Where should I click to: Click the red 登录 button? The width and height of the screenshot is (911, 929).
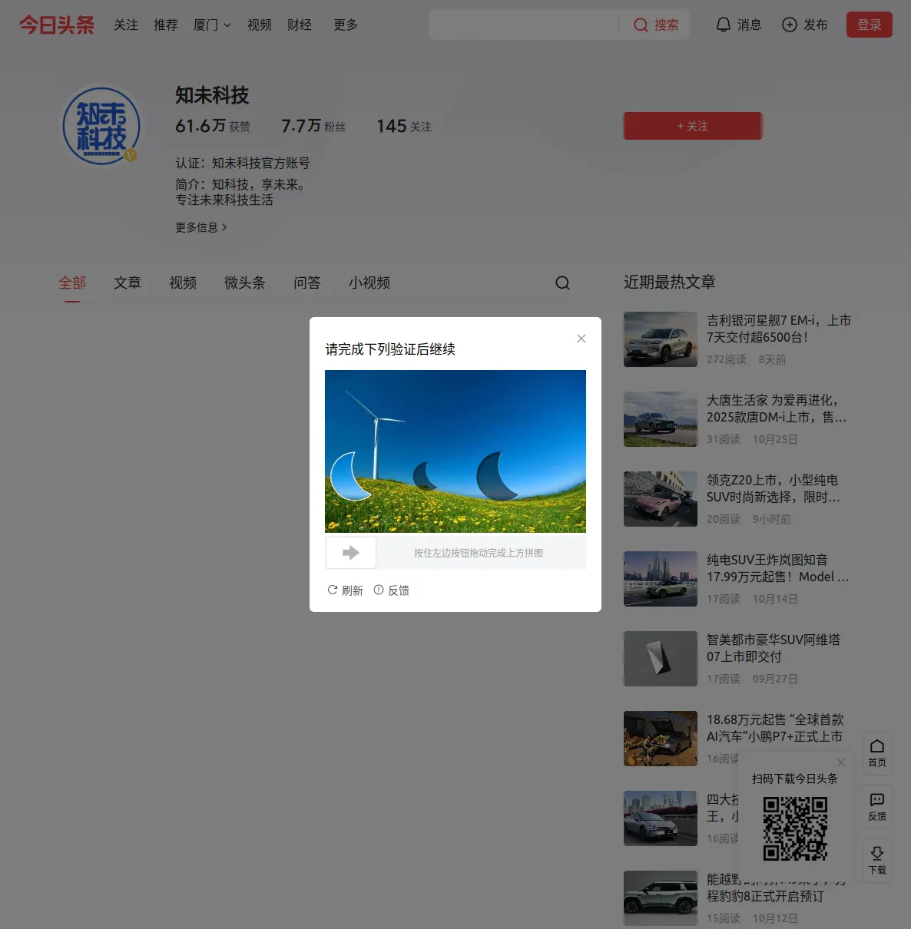870,25
